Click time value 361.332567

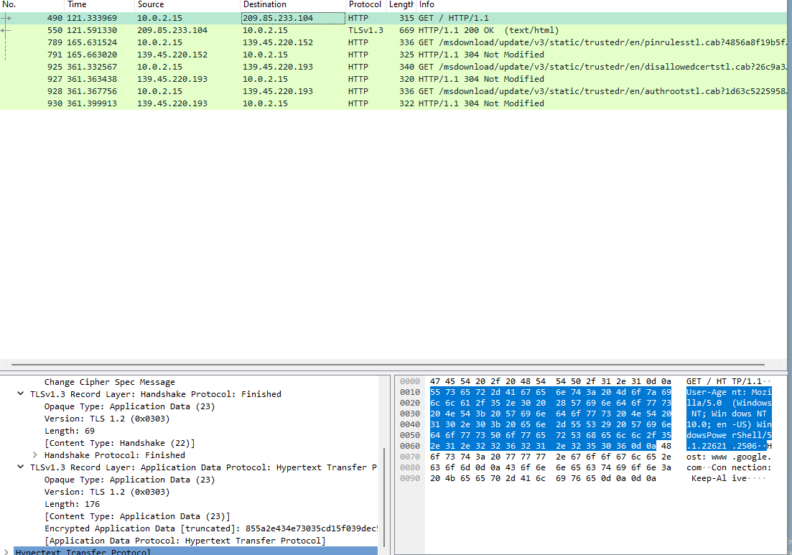92,67
